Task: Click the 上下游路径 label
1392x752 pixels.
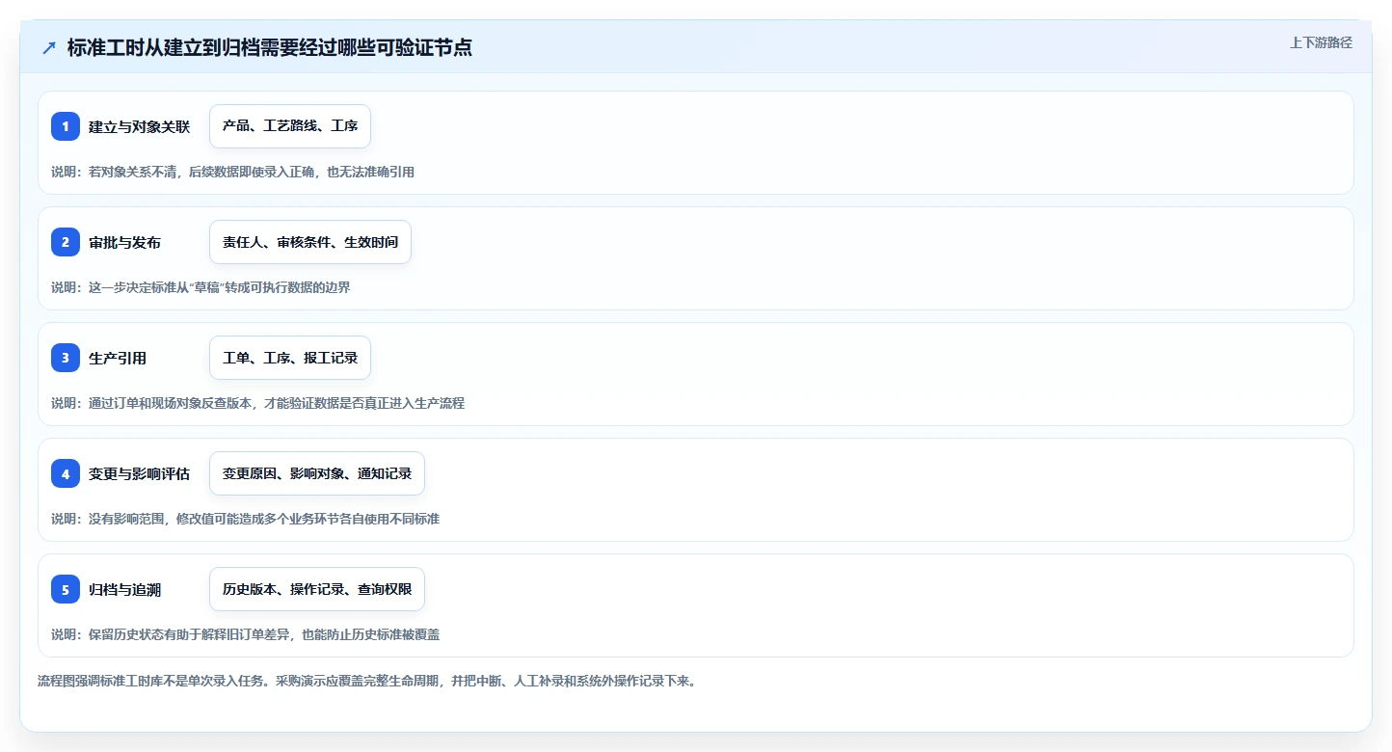Action: coord(1321,42)
